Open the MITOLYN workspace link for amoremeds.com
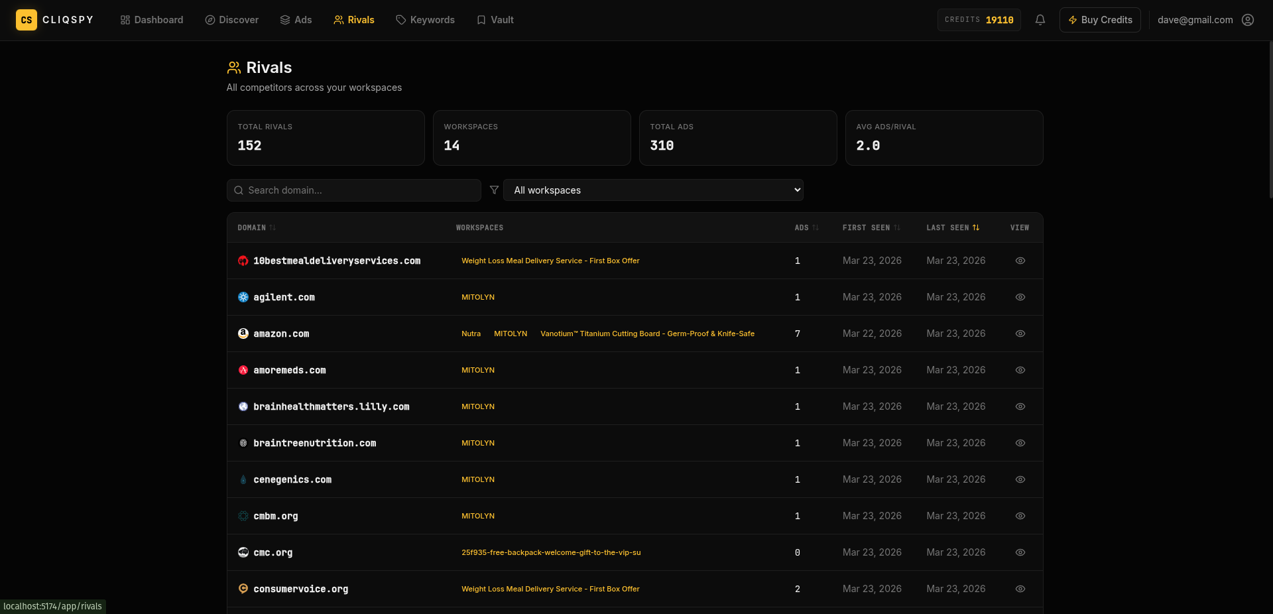 477,370
